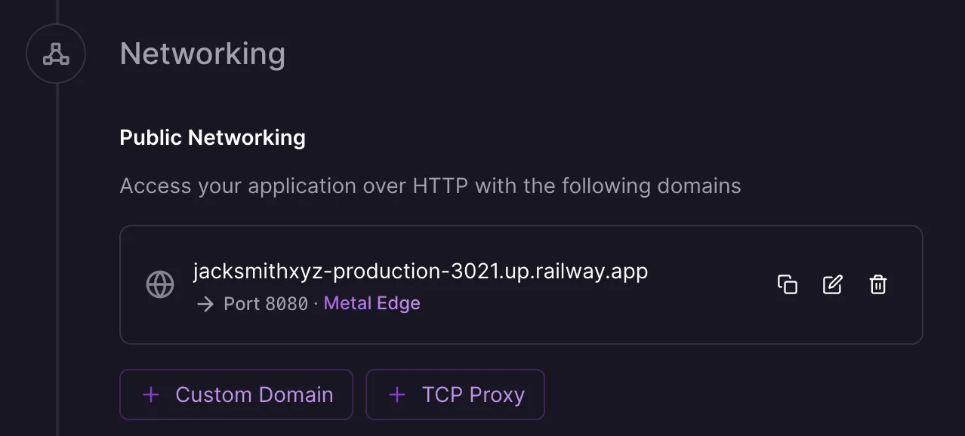Click the Public Networking subheading

coord(212,137)
